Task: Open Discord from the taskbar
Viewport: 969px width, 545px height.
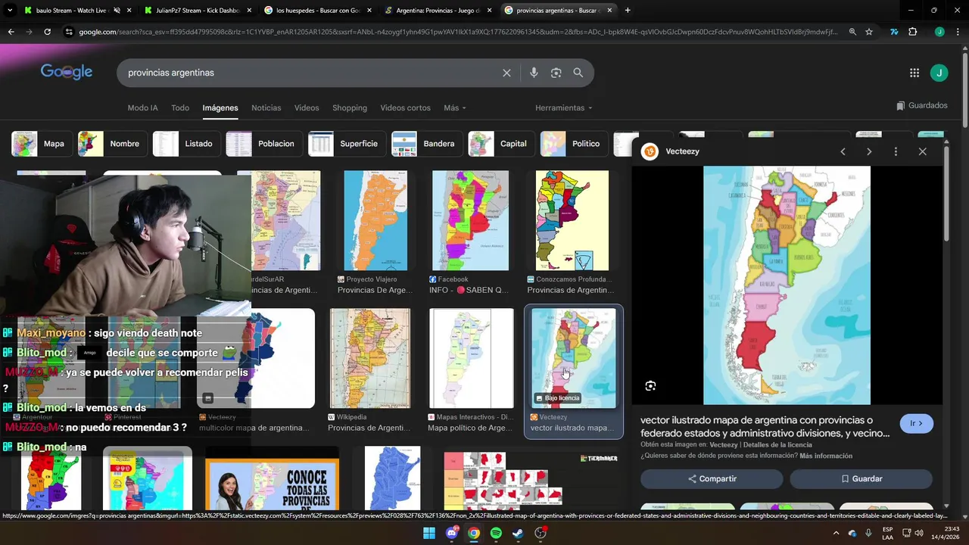Action: [452, 533]
